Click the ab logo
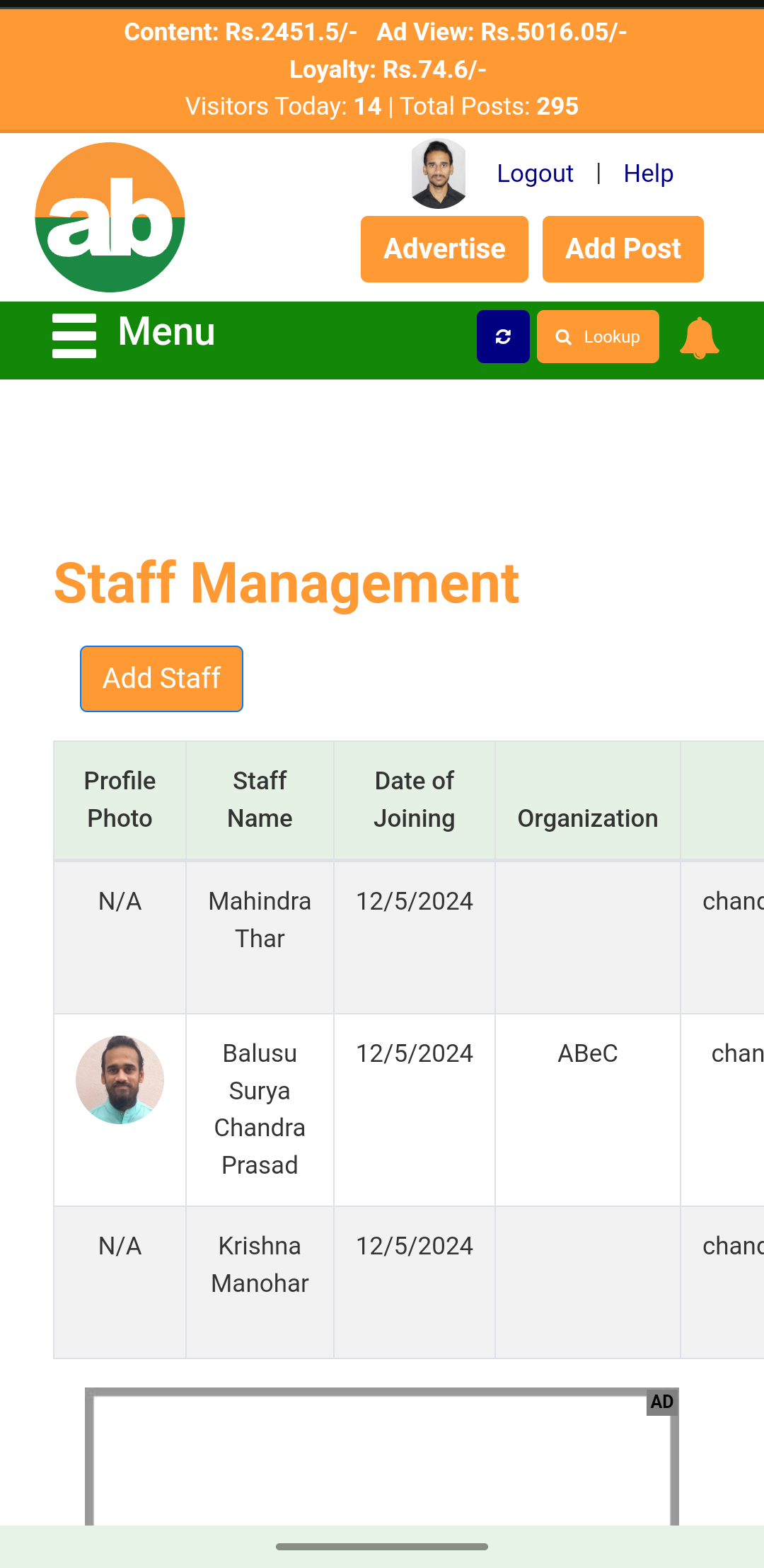This screenshot has height=1568, width=764. coord(110,217)
